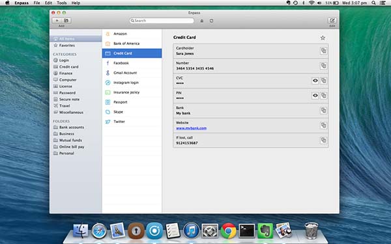Filter by License category
391x244 pixels.
(76, 86)
